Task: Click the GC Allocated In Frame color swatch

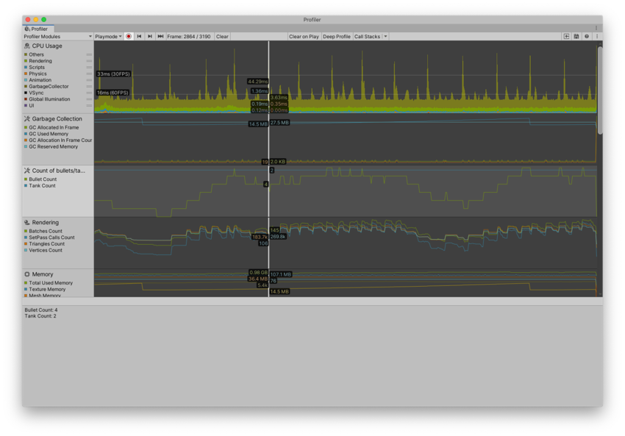Action: pyautogui.click(x=26, y=127)
